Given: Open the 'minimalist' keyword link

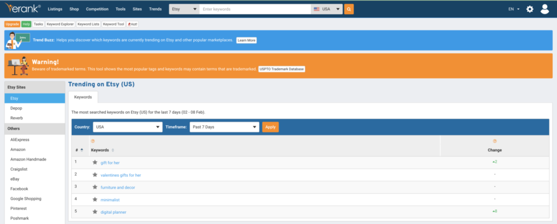Looking at the screenshot, I should [x=110, y=200].
